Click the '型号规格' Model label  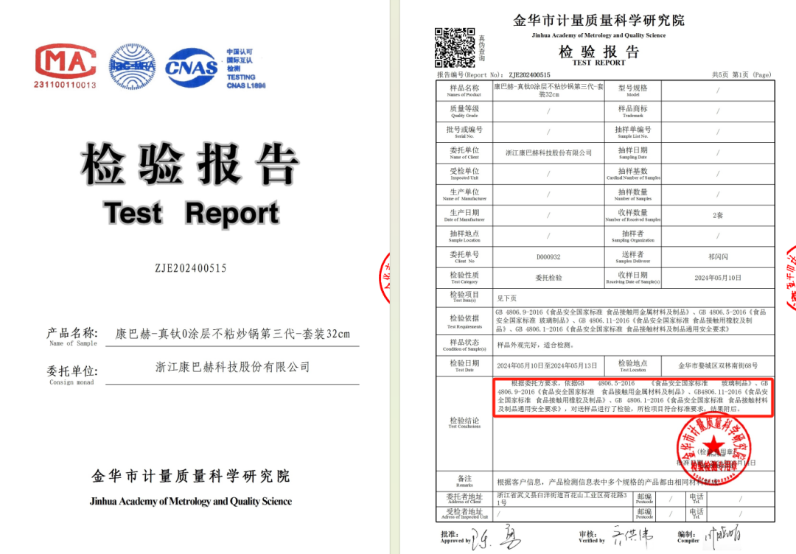[632, 88]
